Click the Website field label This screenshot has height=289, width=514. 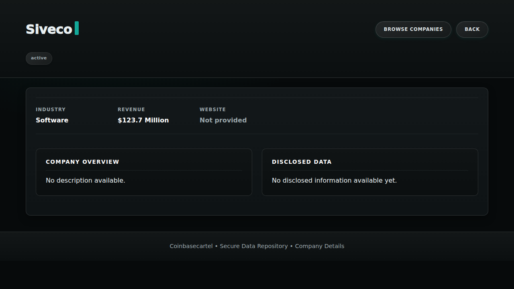click(212, 110)
